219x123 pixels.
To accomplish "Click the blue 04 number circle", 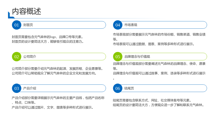I will (x=118, y=25).
